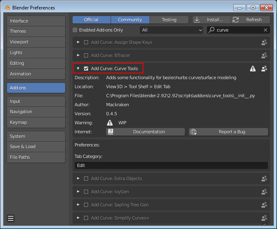The width and height of the screenshot is (277, 229).
Task: Open Navigation preferences section
Action: (x=36, y=112)
